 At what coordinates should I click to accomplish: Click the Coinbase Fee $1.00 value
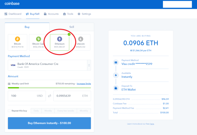[166, 104]
